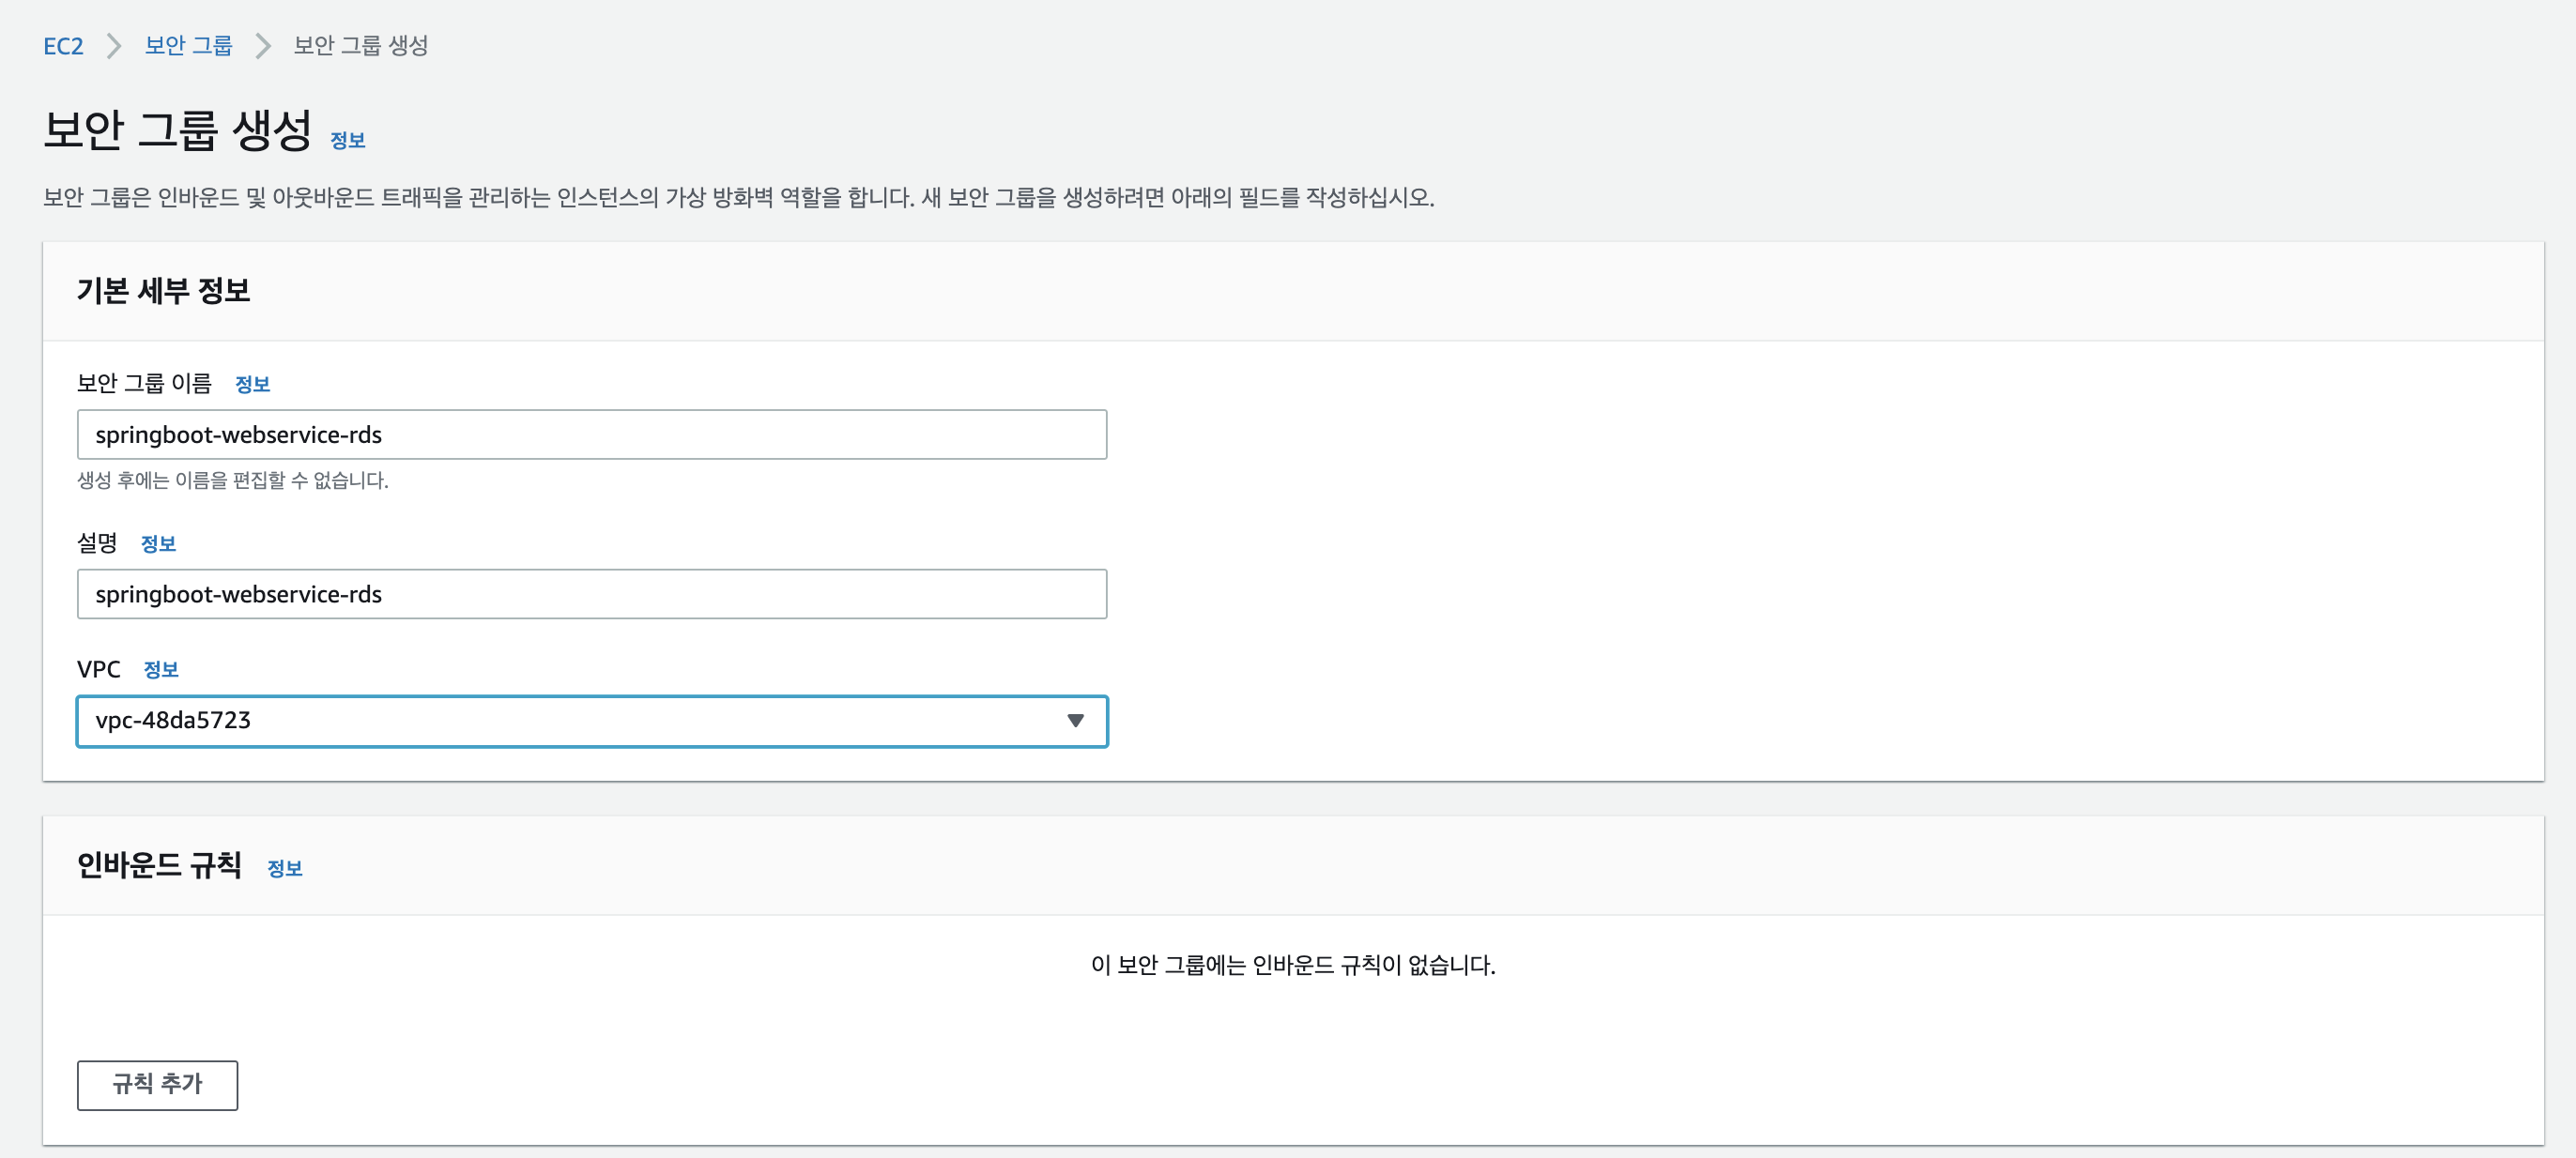
Task: Click the 인바운드 규칙 section heading
Action: (x=159, y=865)
